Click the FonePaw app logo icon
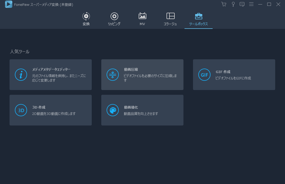This screenshot has height=184, width=285. (x=8, y=4)
